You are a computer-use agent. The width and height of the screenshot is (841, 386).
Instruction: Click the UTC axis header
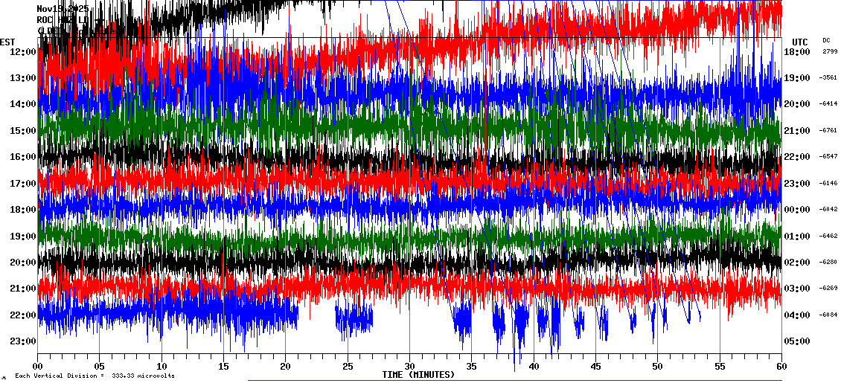point(800,42)
